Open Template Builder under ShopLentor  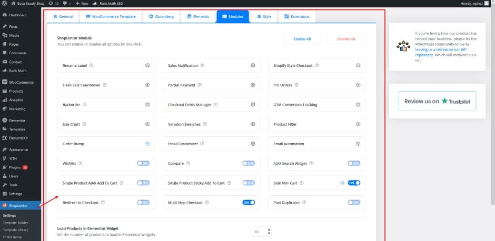pos(15,223)
